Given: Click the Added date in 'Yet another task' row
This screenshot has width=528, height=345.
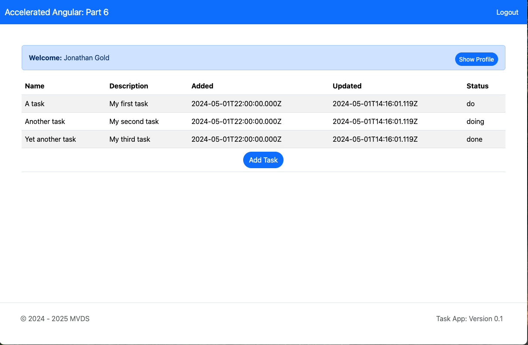Looking at the screenshot, I should [237, 139].
